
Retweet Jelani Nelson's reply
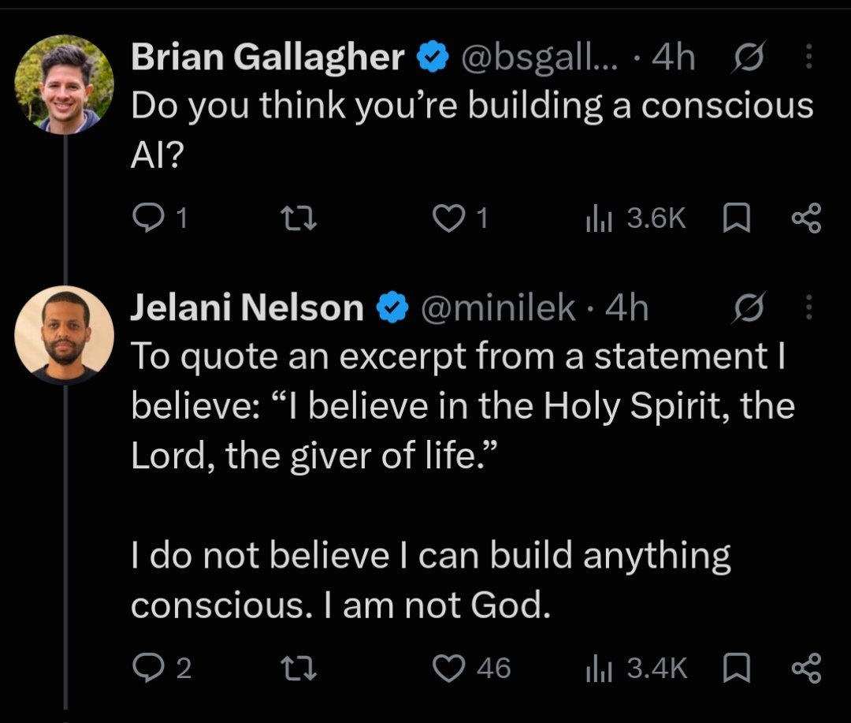pos(298,669)
